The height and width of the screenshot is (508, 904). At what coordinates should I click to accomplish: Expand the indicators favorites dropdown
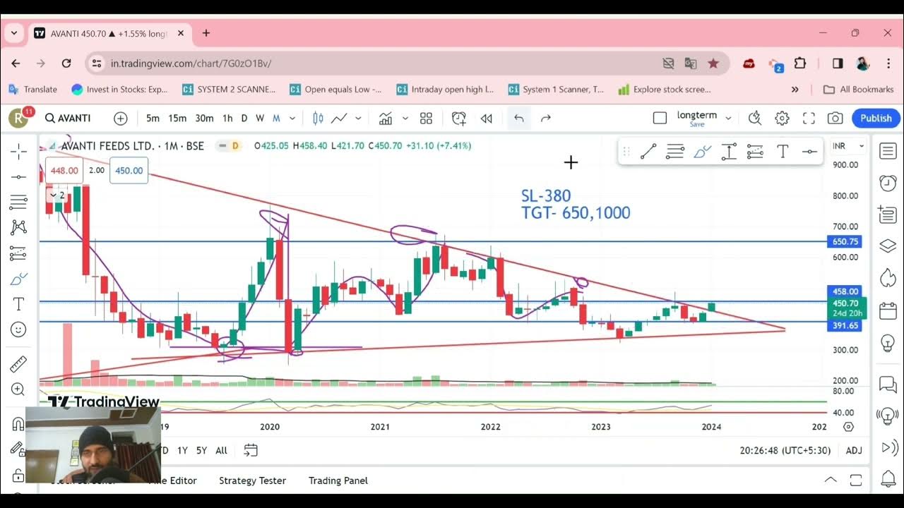405,118
